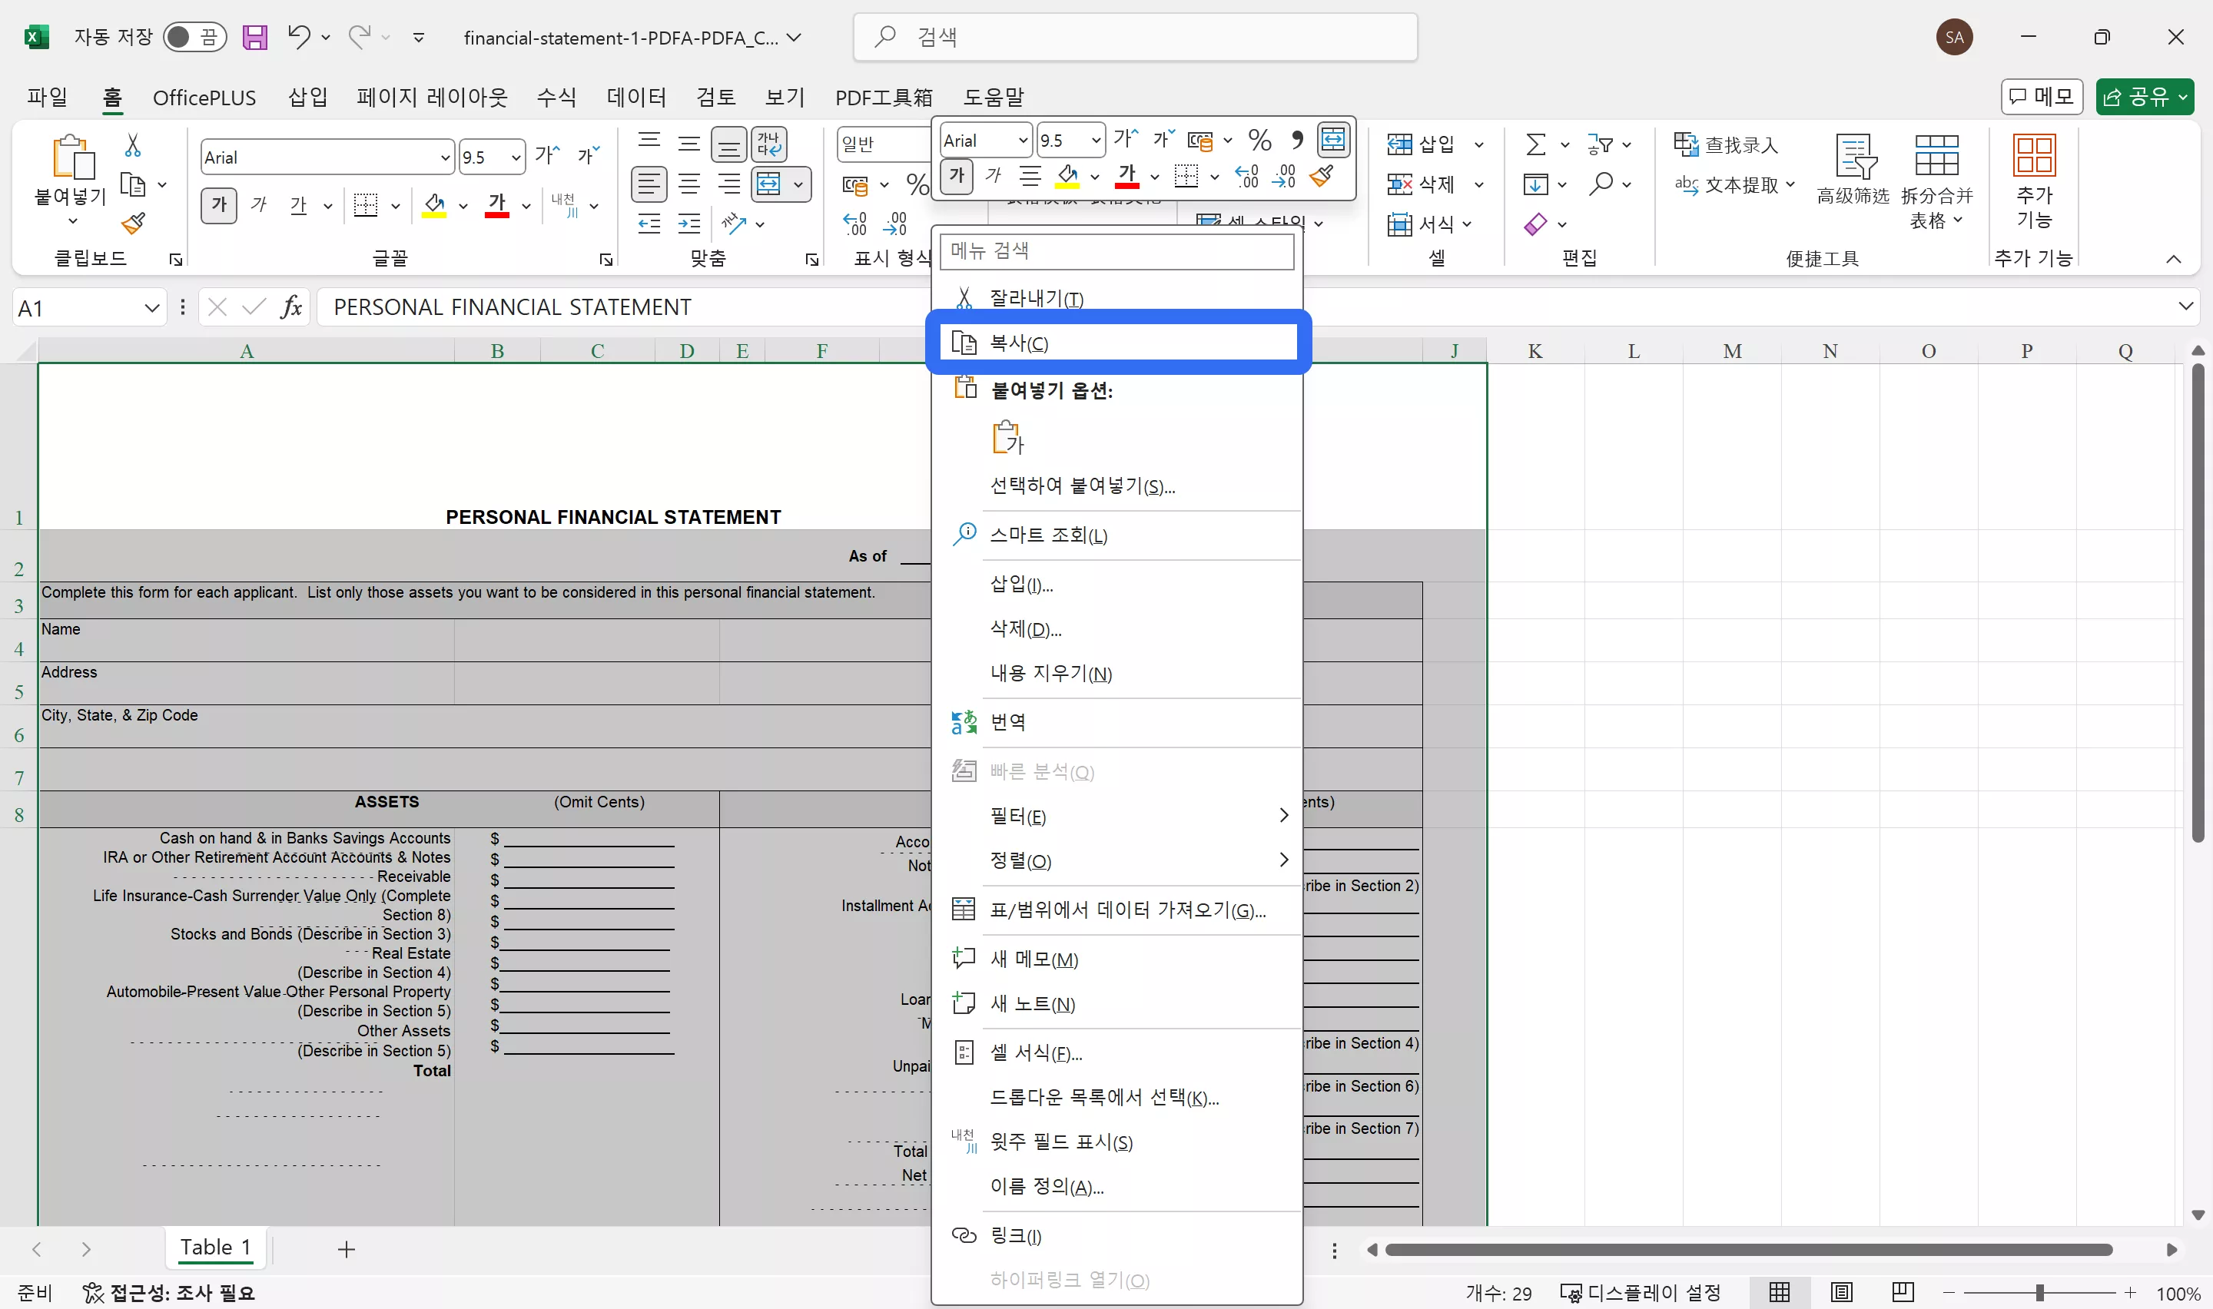This screenshot has width=2213, height=1309.
Task: Collapse the ribbon with chevron
Action: coord(2173,258)
